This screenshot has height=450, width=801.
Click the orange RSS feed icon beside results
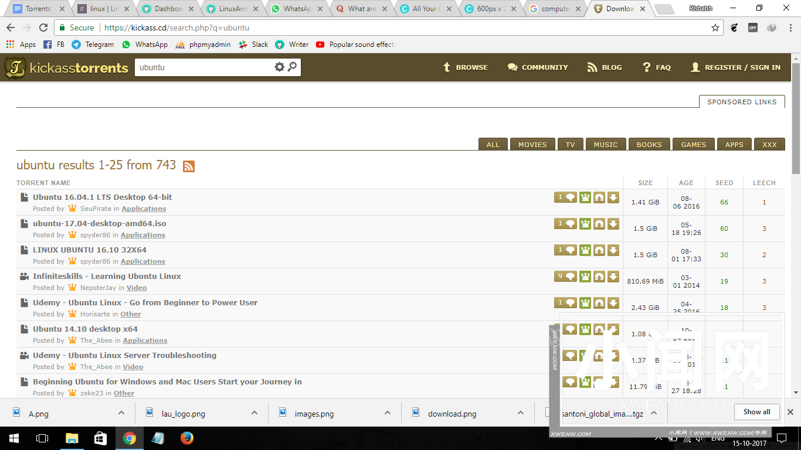189,166
